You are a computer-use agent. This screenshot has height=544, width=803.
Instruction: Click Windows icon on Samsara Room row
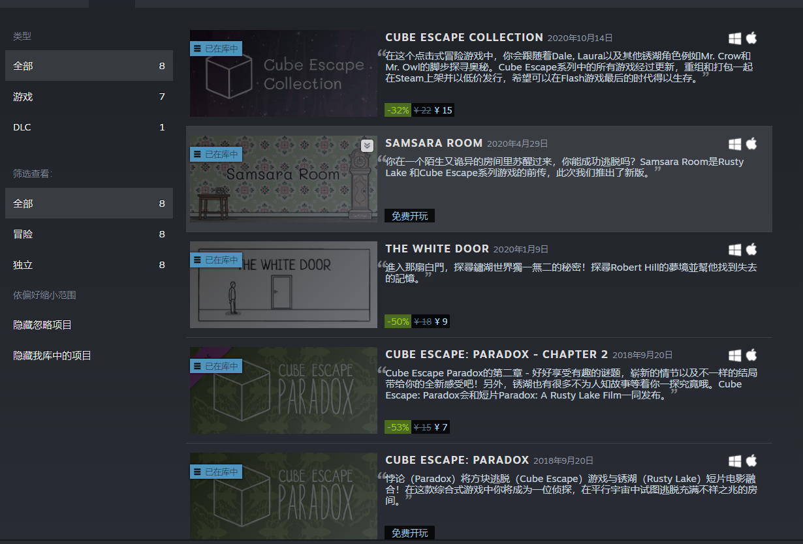tap(735, 144)
